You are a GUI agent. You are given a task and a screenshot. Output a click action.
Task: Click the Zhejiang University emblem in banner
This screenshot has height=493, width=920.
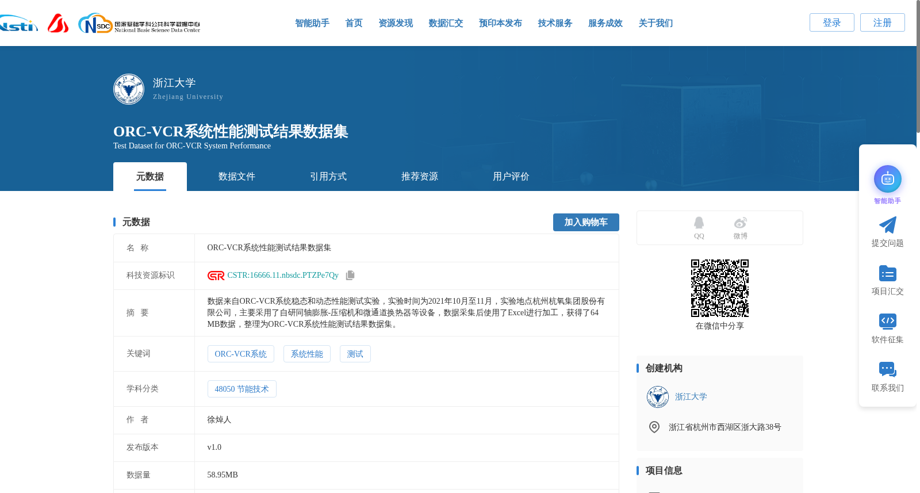coord(129,89)
